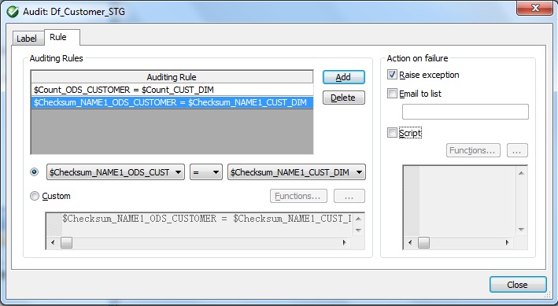Open the equals operator dropdown
The width and height of the screenshot is (558, 306).
(206, 172)
